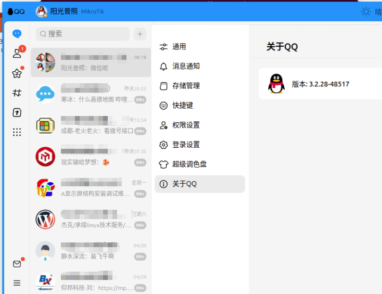The width and height of the screenshot is (382, 294).
Task: Click the TV colorful logo avatar
Action: [x=45, y=188]
